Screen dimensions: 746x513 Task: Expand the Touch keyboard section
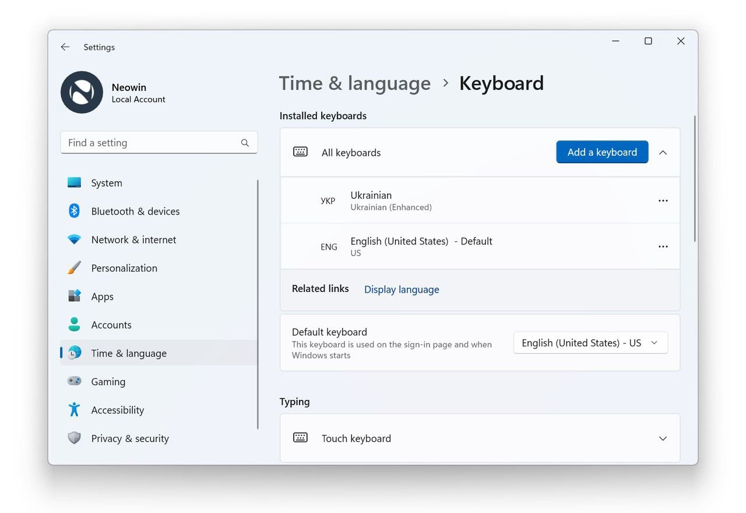[x=663, y=438]
